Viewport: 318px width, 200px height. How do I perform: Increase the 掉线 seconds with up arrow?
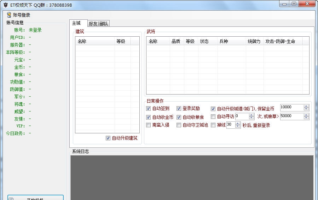click(238, 123)
